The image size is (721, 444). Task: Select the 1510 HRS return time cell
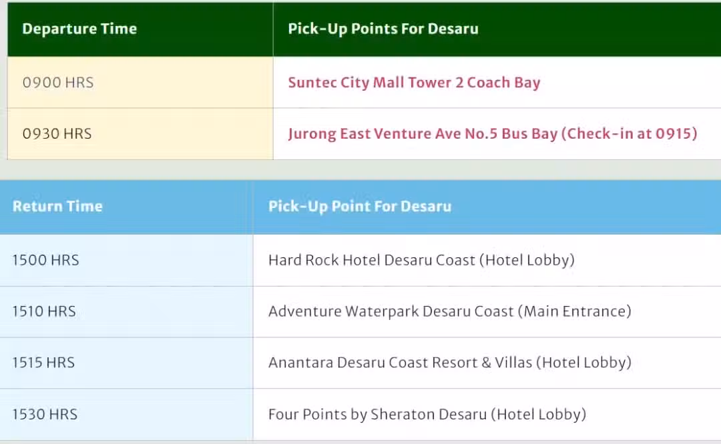tap(126, 312)
